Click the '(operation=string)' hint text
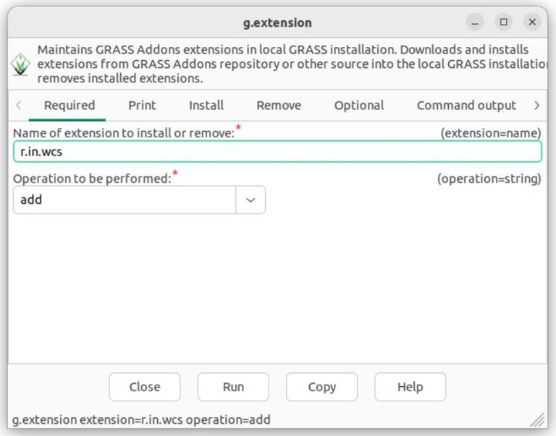Screen dimensions: 556x436 coord(489,179)
